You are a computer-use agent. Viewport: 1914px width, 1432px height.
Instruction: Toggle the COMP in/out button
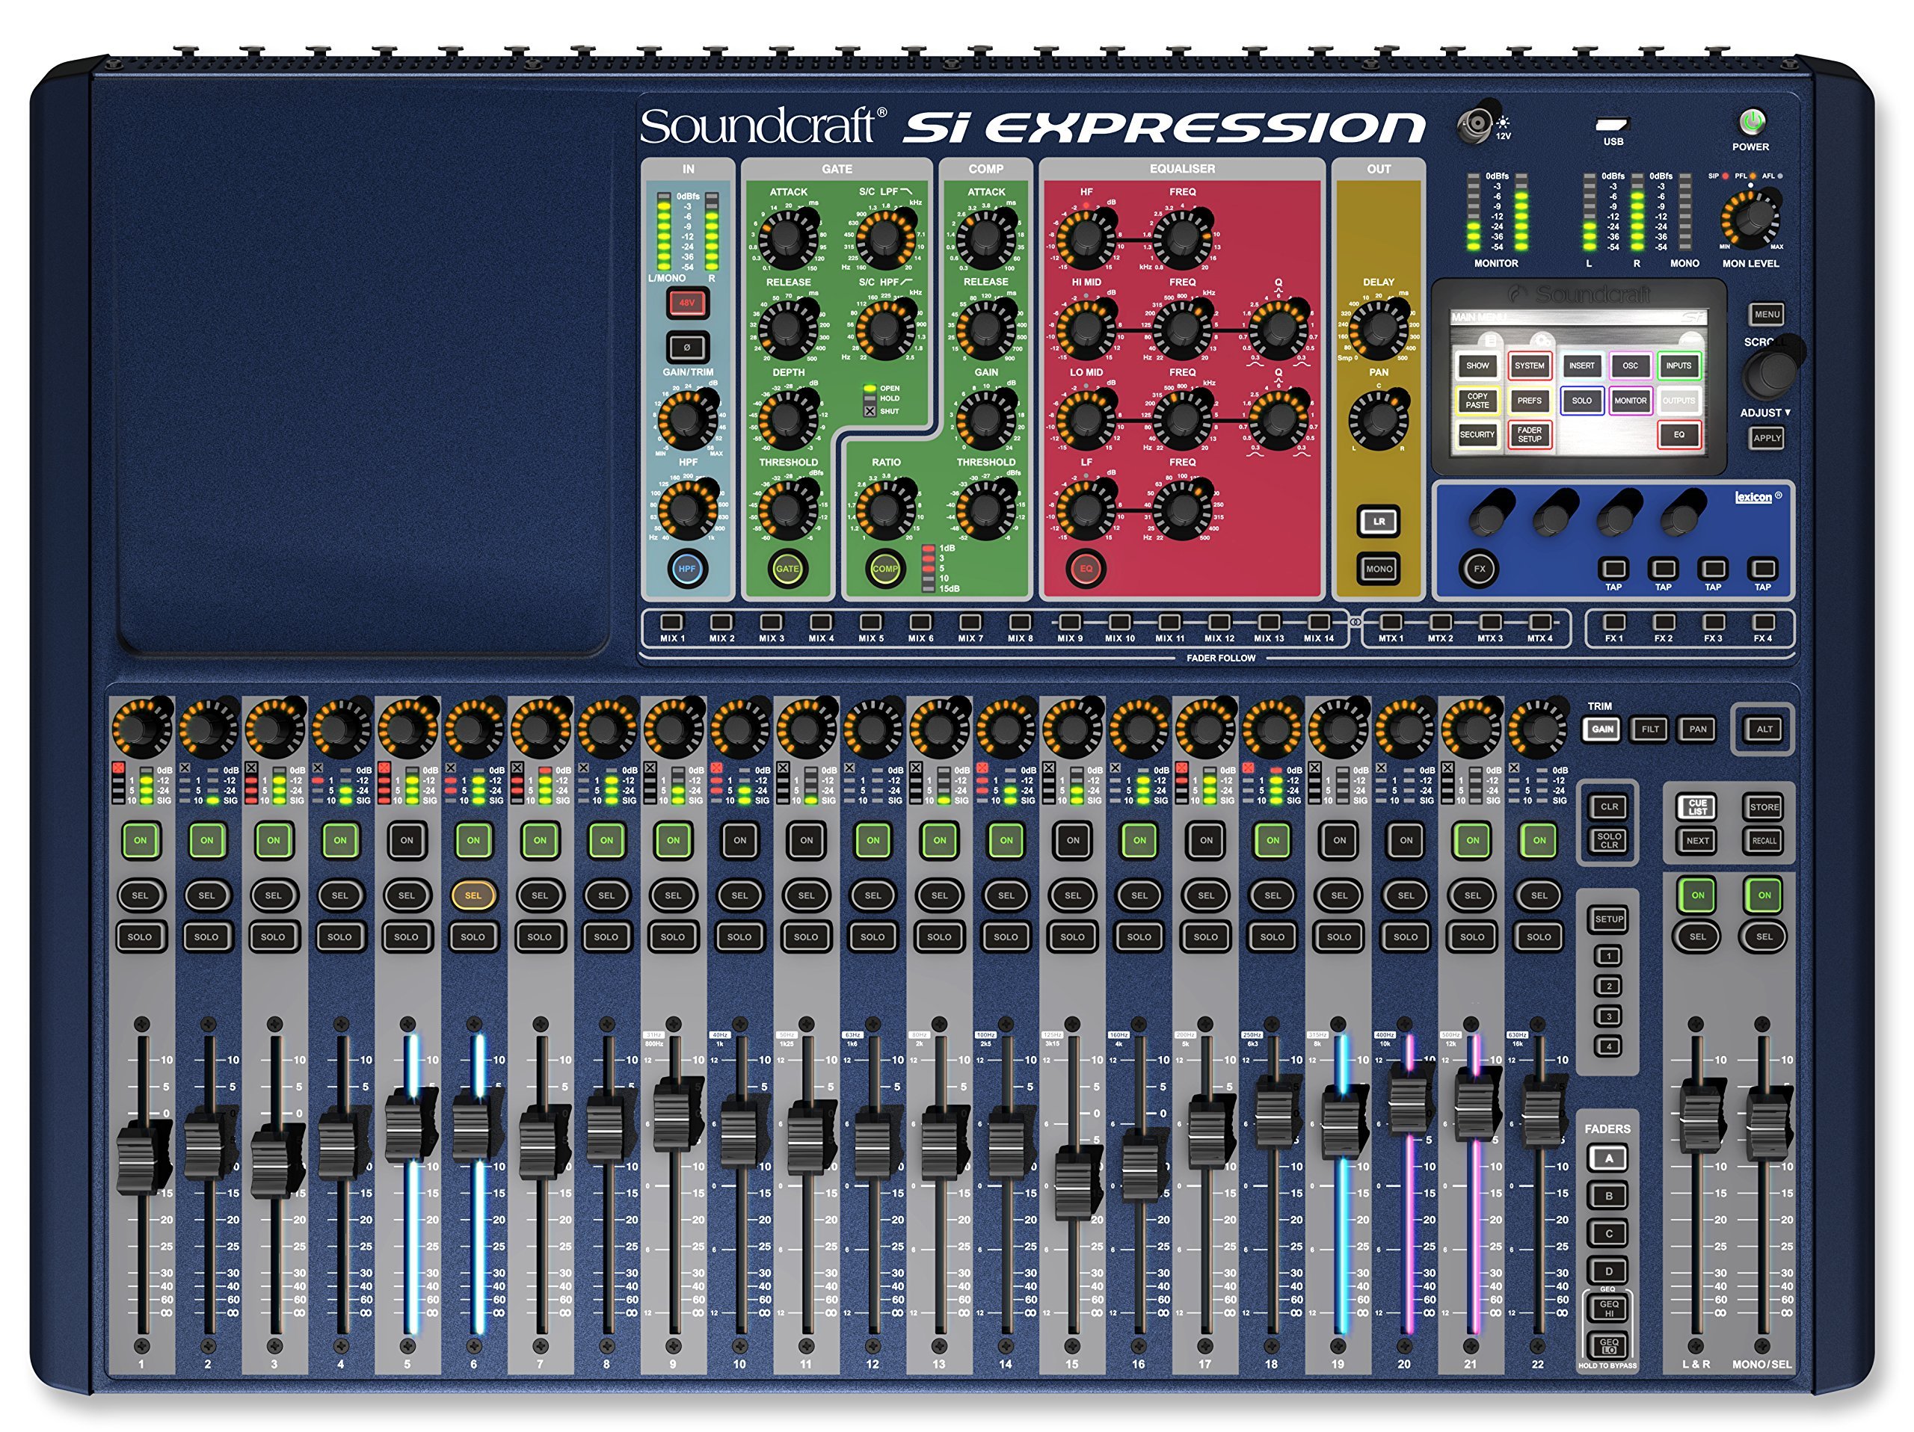(885, 568)
